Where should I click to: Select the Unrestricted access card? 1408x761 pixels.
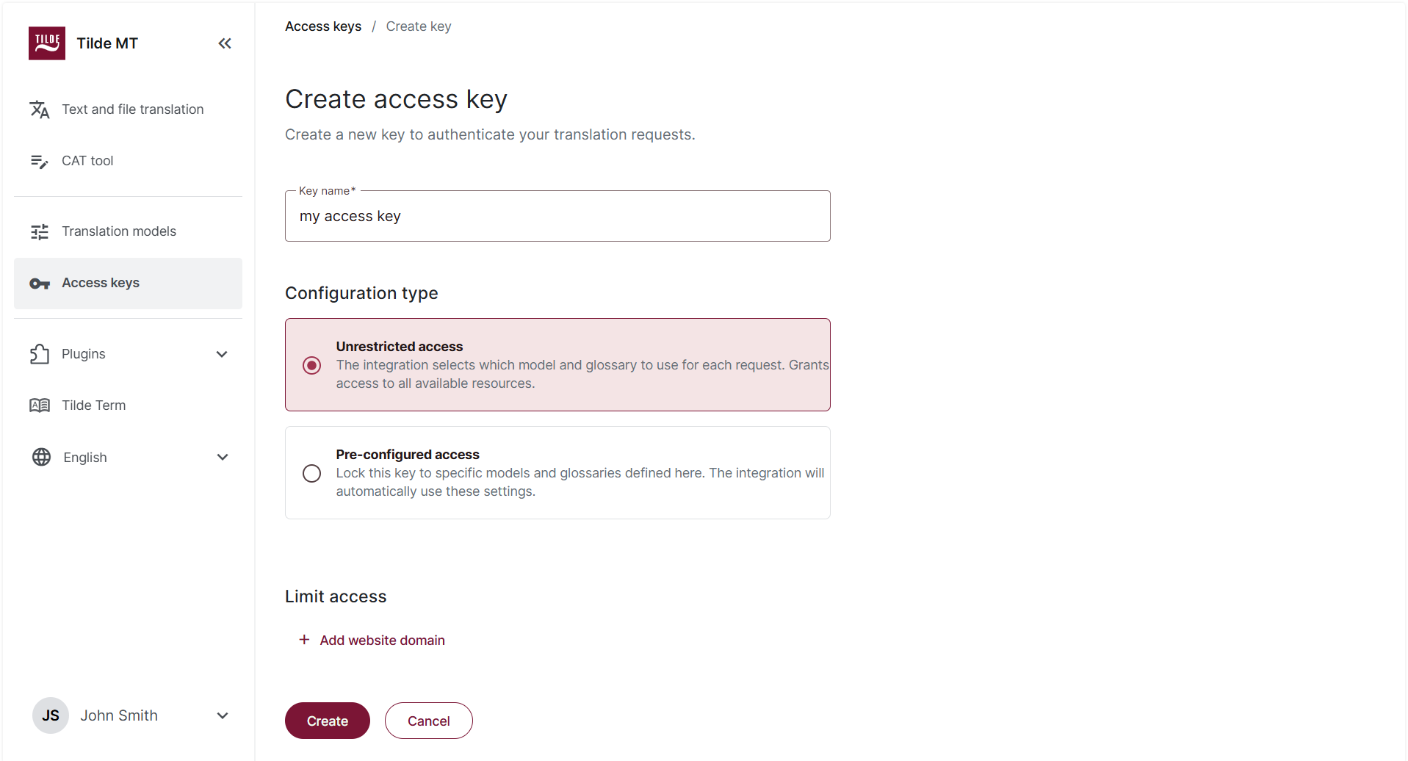tap(557, 364)
